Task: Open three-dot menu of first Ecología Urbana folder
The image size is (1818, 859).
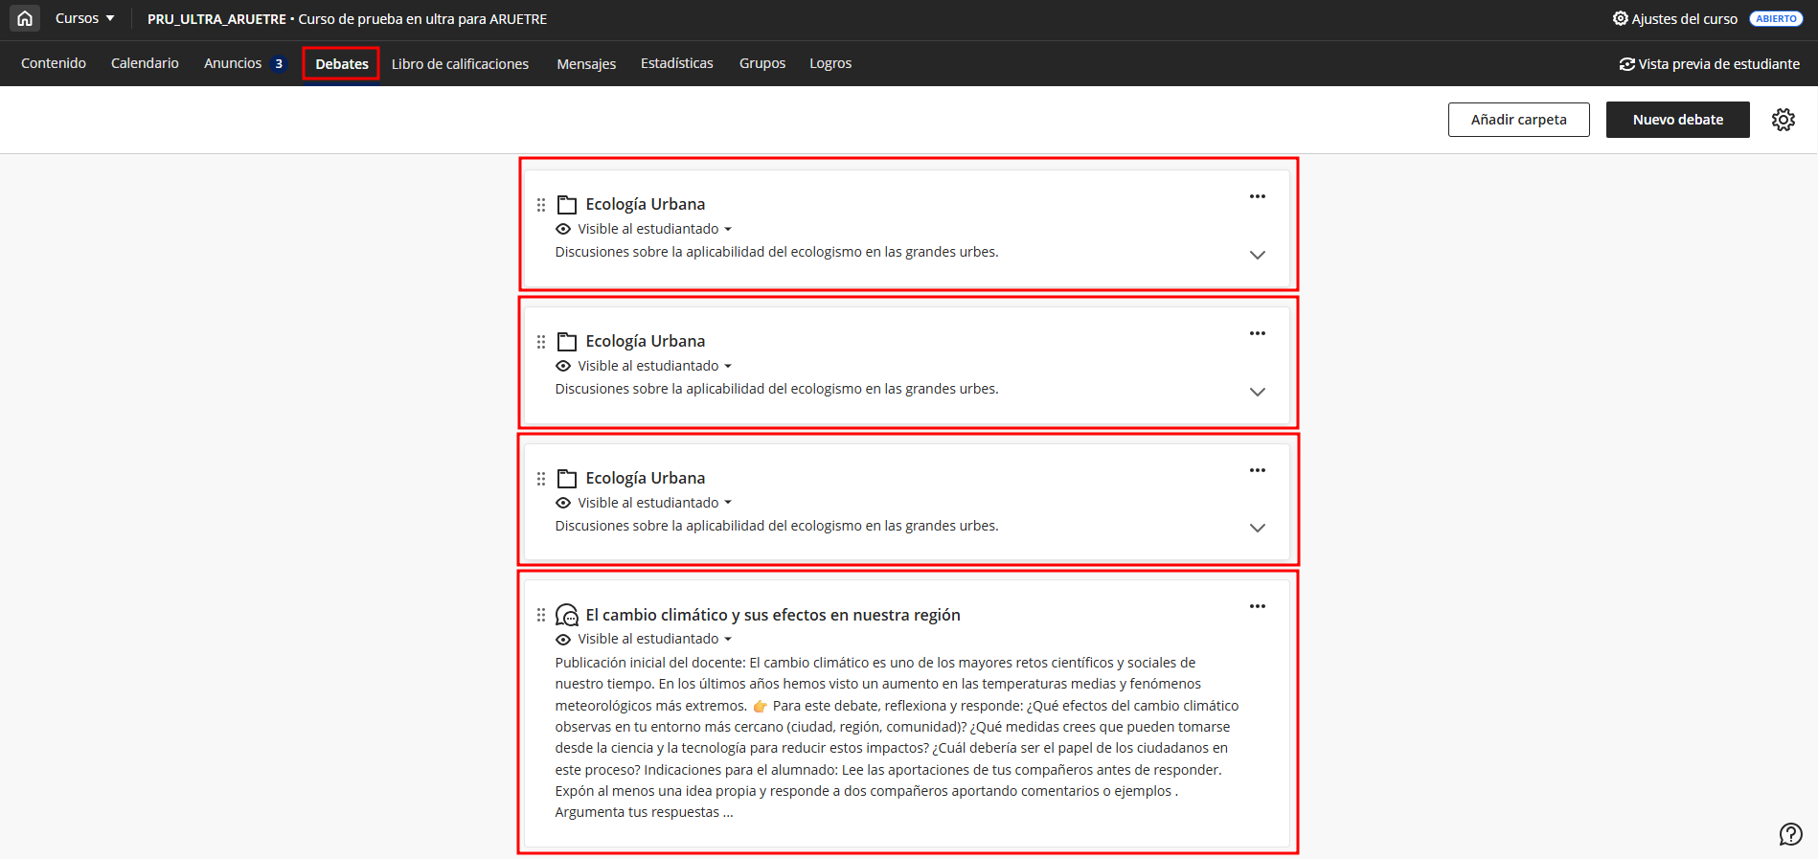Action: pyautogui.click(x=1257, y=197)
